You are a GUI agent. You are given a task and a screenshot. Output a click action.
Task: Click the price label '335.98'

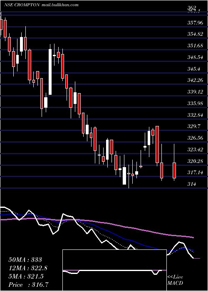click(196, 104)
